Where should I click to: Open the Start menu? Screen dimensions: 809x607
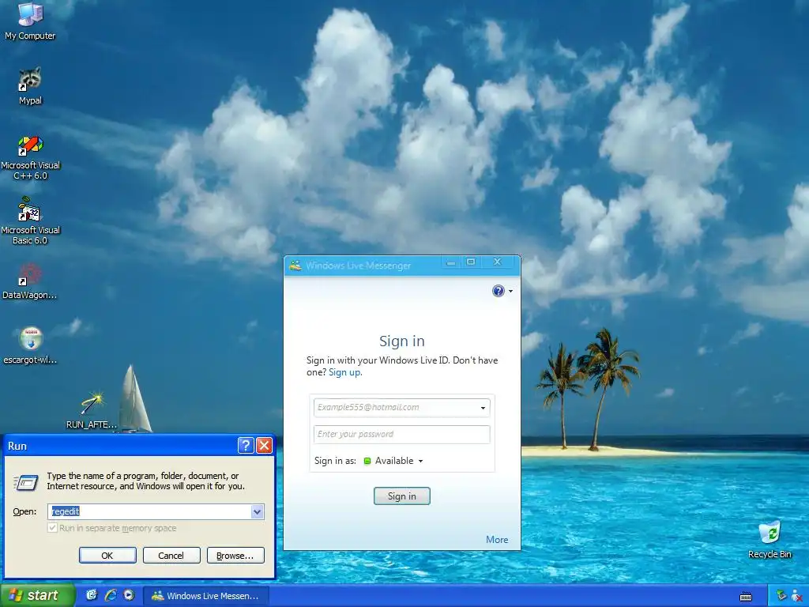pos(37,595)
